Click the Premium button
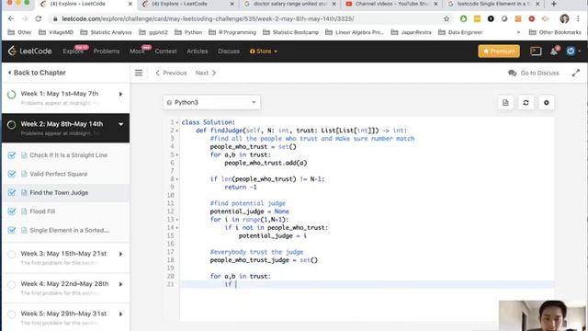Viewport: 588px width, 331px height. click(499, 51)
